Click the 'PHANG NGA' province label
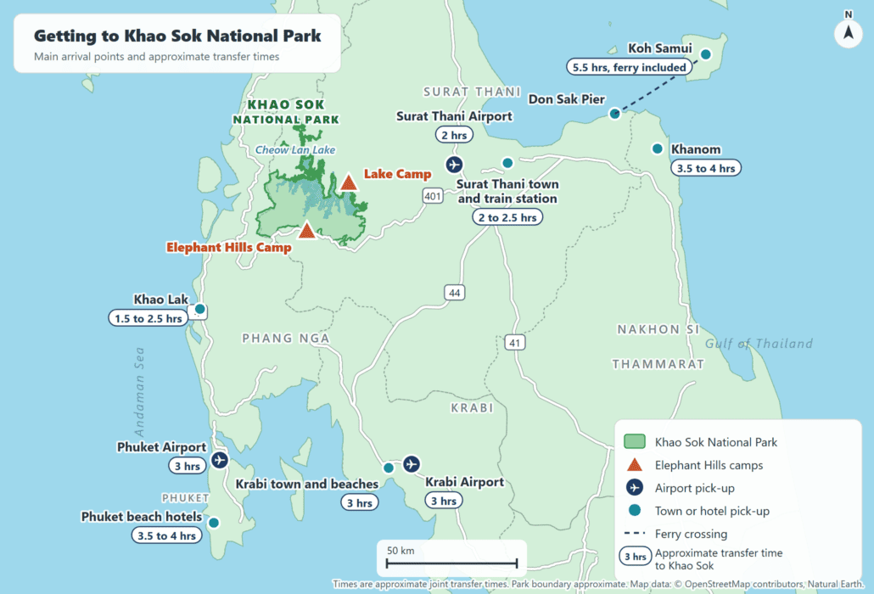Viewport: 874px width, 594px height. 285,339
